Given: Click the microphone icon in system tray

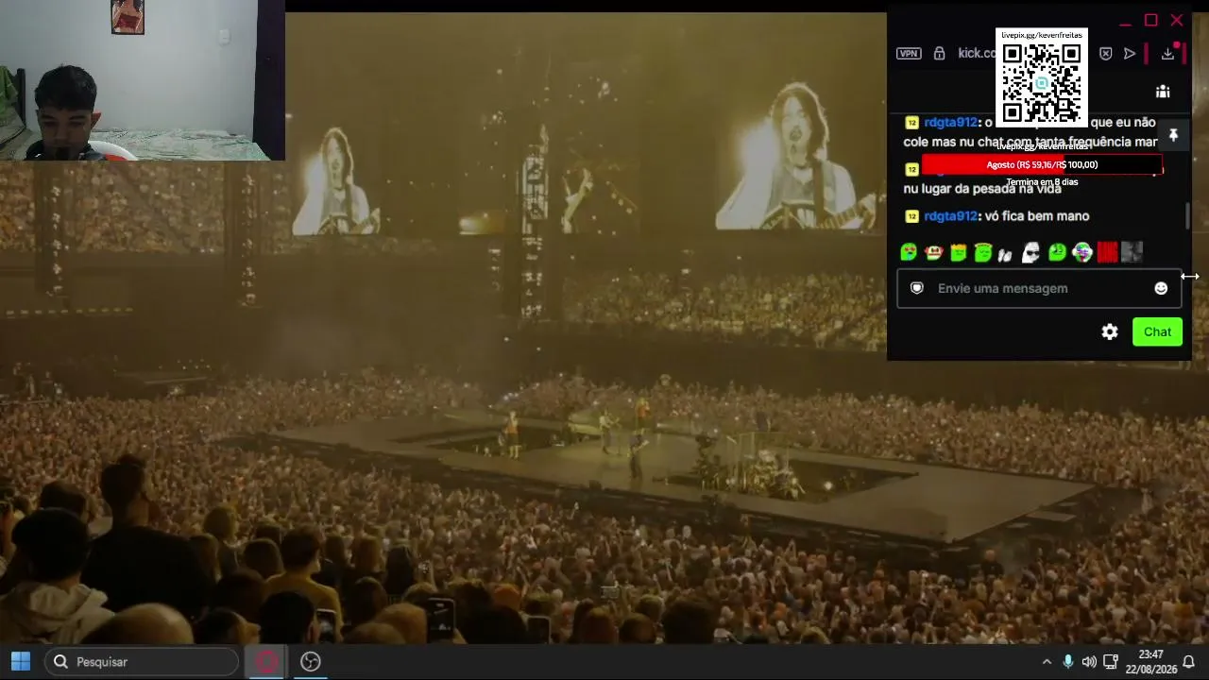Looking at the screenshot, I should pyautogui.click(x=1068, y=662).
